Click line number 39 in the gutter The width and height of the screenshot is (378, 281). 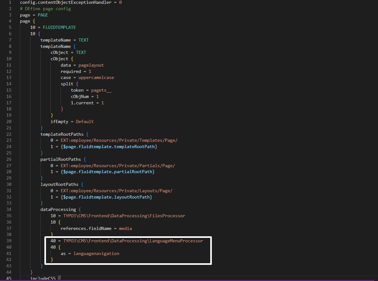tap(9, 241)
